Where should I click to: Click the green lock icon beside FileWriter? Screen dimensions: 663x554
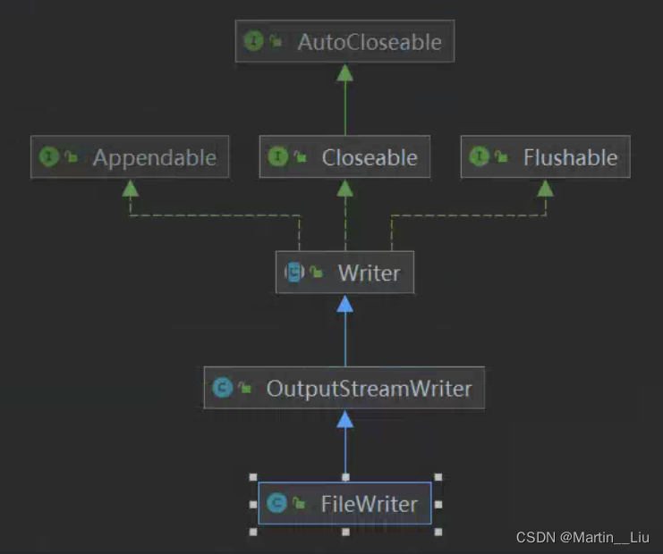300,503
